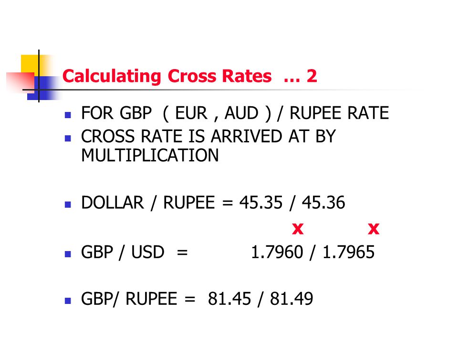
Task: Click the 45.36 dollar rupee ask value
Action: [x=323, y=202]
